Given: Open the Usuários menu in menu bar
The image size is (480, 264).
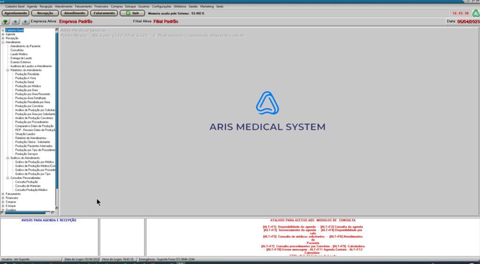Looking at the screenshot, I should coord(144,7).
